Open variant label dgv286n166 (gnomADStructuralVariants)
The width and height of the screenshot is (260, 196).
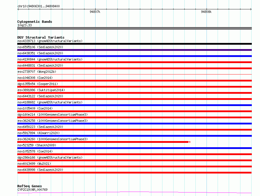point(50,157)
